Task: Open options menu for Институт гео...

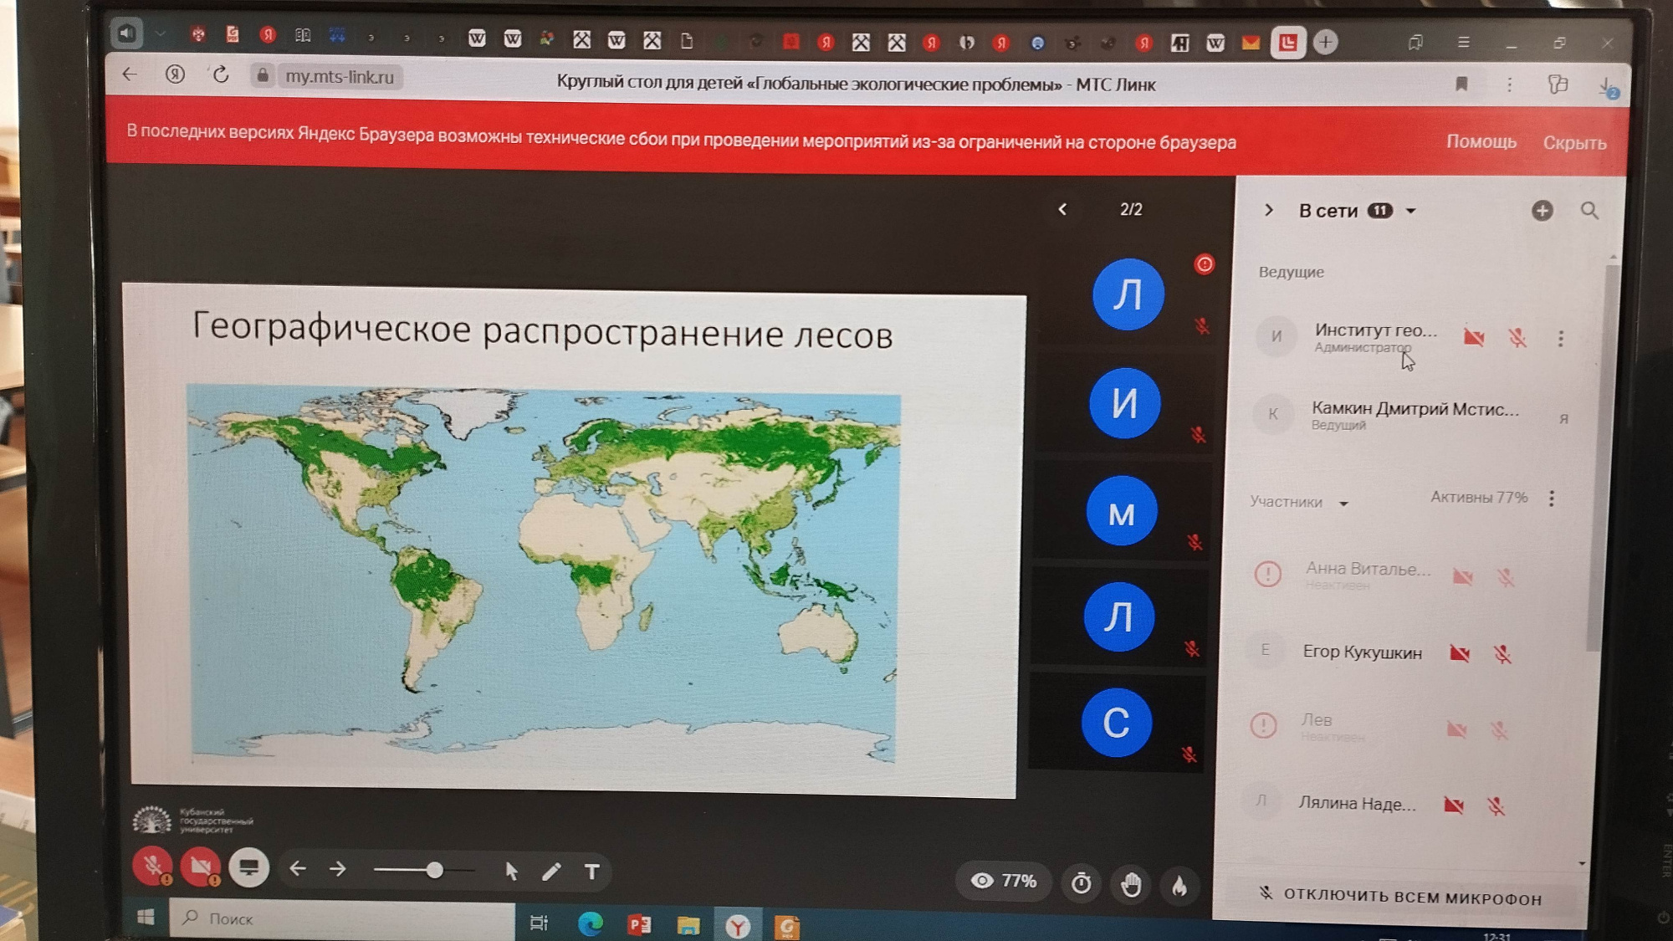Action: (1560, 339)
